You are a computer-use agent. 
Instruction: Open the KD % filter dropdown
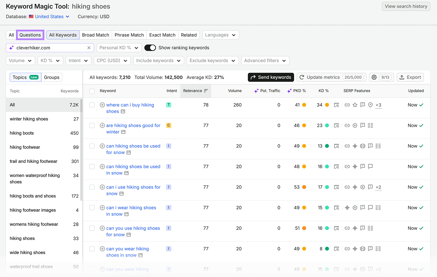(51, 61)
